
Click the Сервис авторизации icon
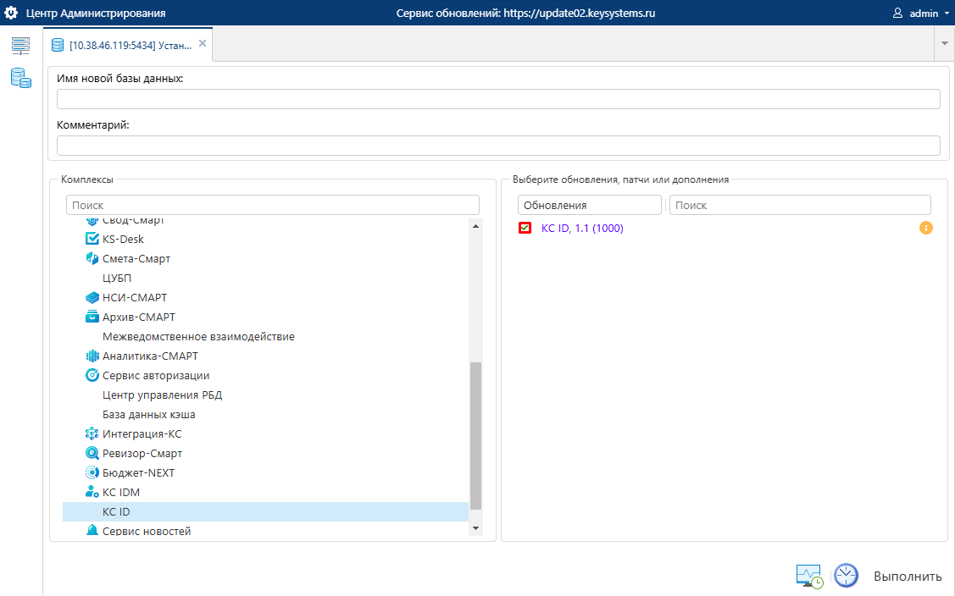[92, 375]
